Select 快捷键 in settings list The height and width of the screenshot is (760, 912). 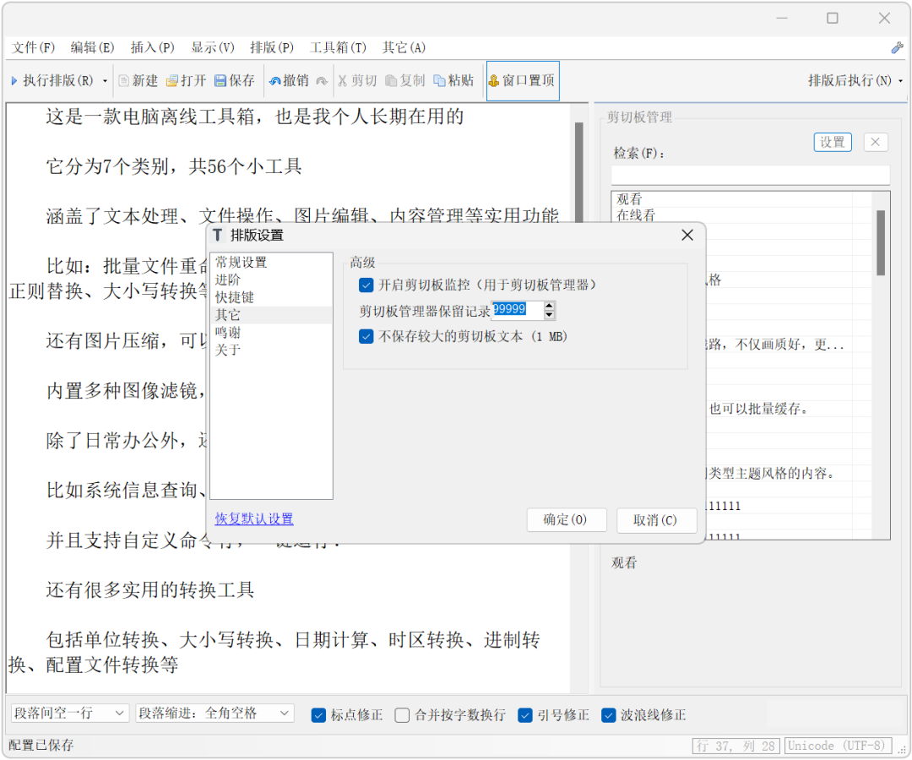click(271, 297)
